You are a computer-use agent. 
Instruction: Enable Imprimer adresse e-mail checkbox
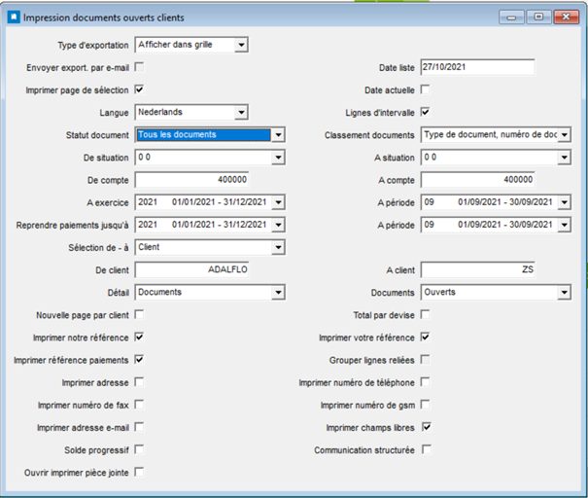tap(139, 427)
